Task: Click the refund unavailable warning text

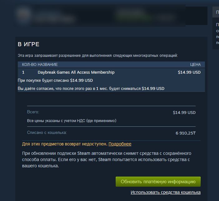Action: 65,144
